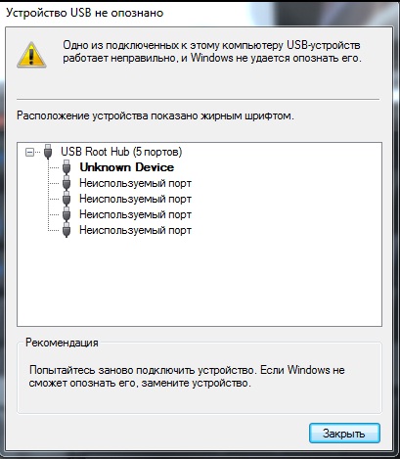400x459 pixels.
Task: Click the second Неиспользуемый порт plug icon
Action: point(67,199)
